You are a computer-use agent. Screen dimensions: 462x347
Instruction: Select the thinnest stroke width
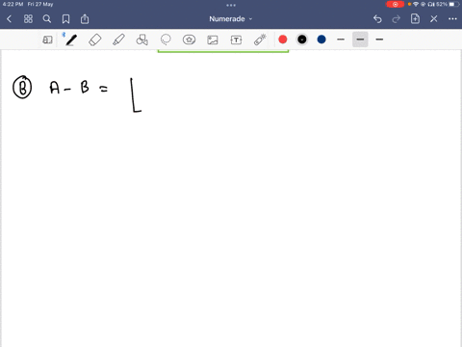tap(341, 40)
